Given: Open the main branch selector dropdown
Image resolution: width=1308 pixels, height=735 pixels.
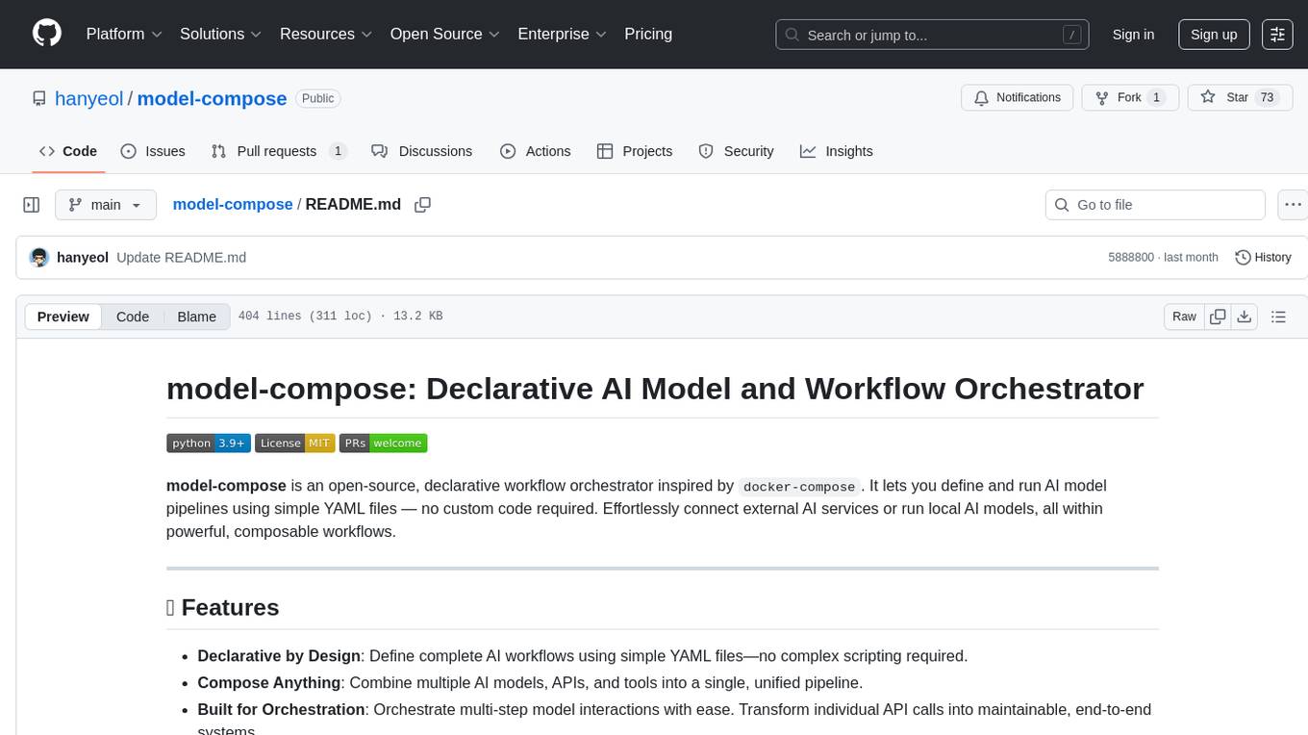Looking at the screenshot, I should click(x=106, y=205).
